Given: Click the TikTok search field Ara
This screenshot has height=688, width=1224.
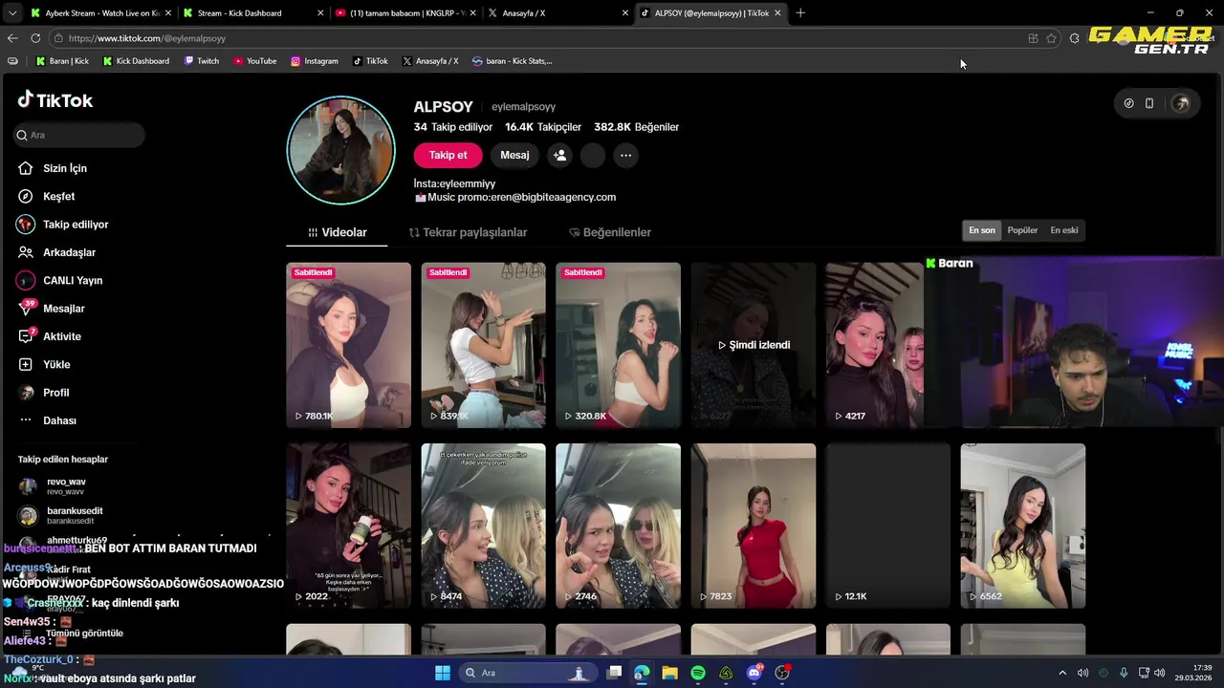Looking at the screenshot, I should coord(79,135).
